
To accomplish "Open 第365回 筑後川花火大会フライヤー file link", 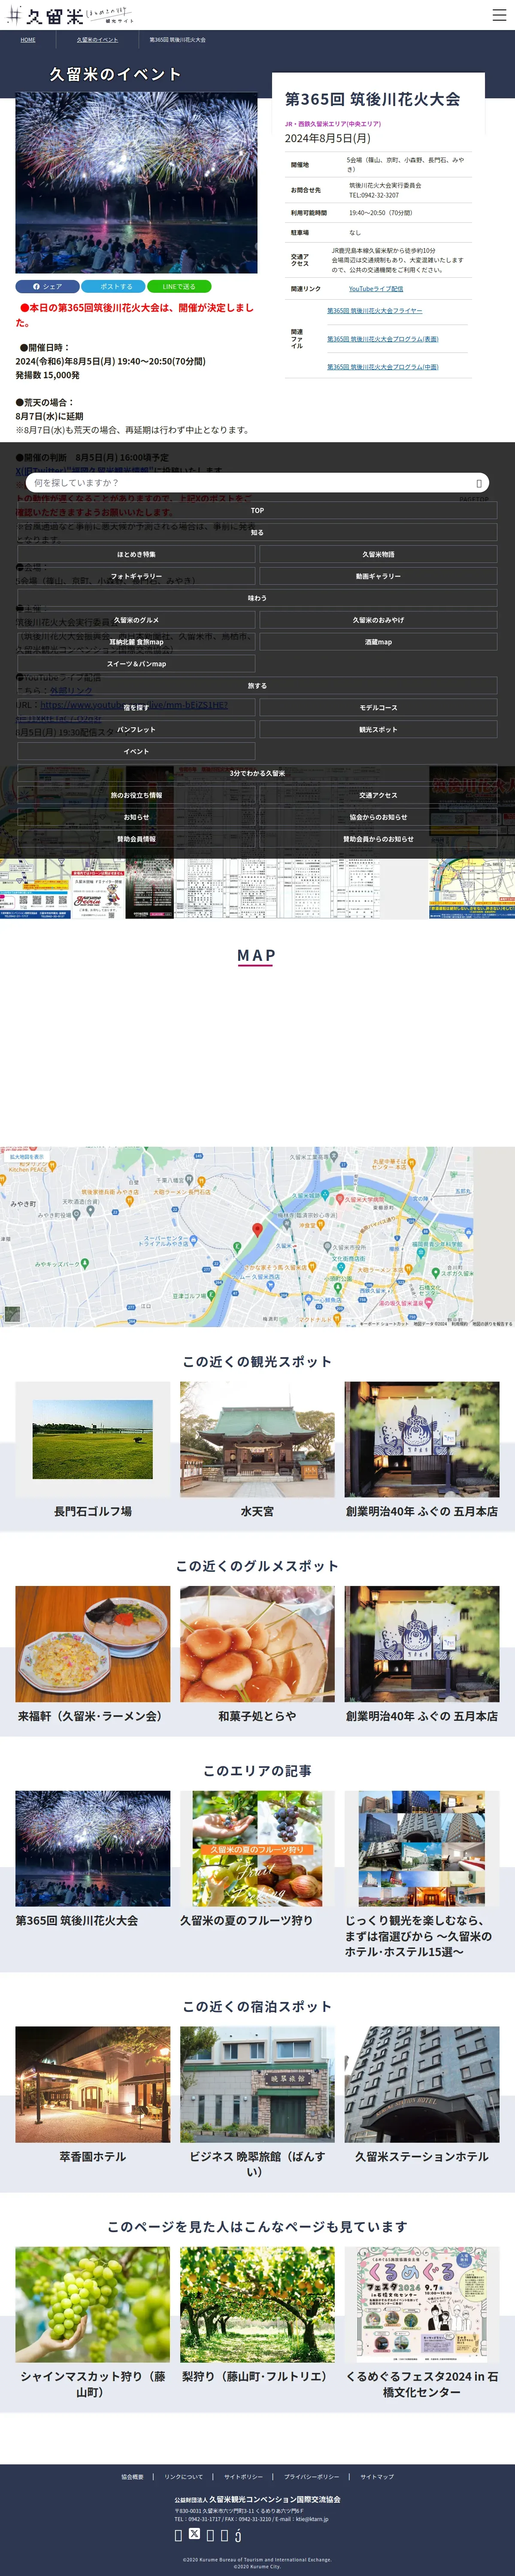I will click(375, 310).
